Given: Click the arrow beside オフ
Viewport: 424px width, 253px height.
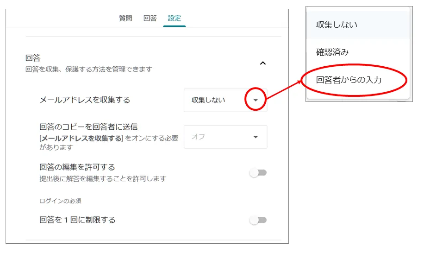Looking at the screenshot, I should (x=256, y=137).
